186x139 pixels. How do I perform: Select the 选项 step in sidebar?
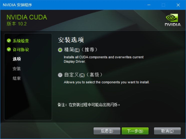tap(17, 59)
